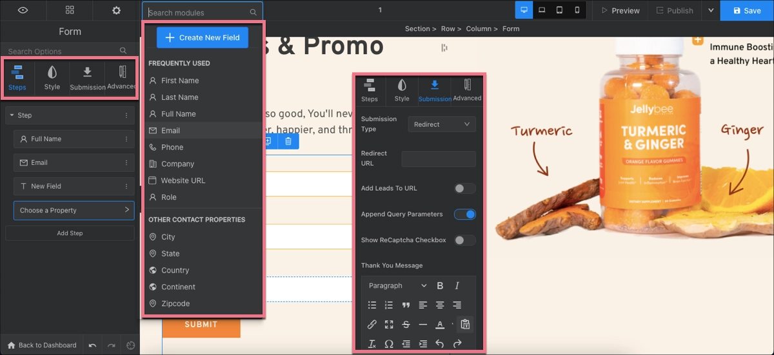Click paste as text icon in editor
774x355 pixels.
[465, 324]
